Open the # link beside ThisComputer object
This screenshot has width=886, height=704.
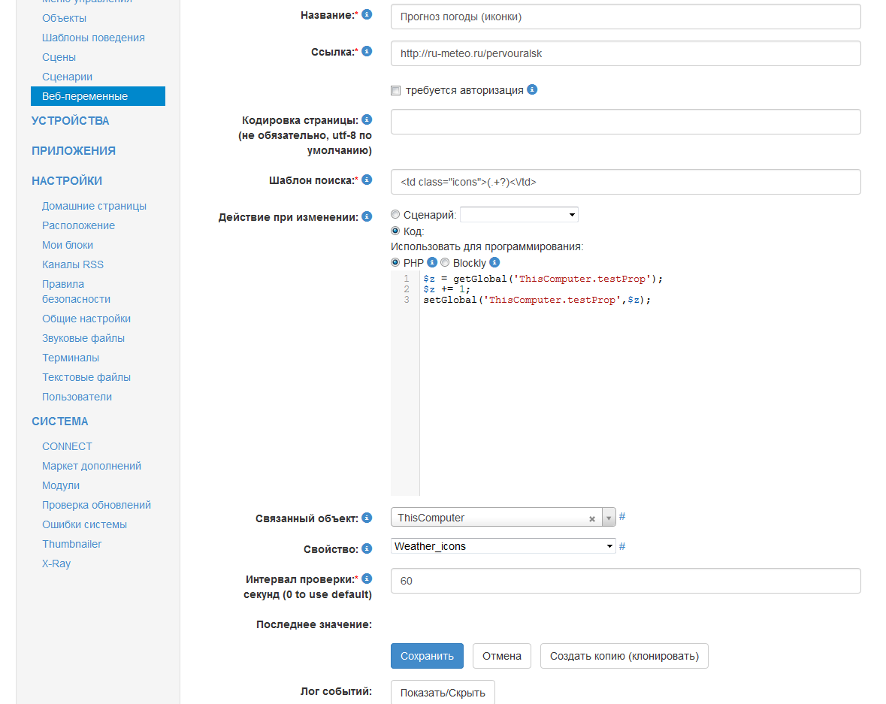[622, 516]
